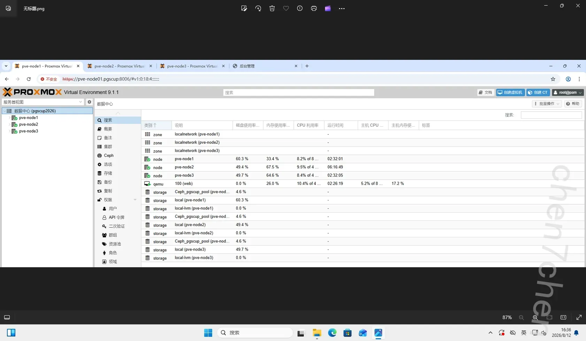Open the browser profile icon
Viewport: 586px width, 341px height.
tap(568, 79)
